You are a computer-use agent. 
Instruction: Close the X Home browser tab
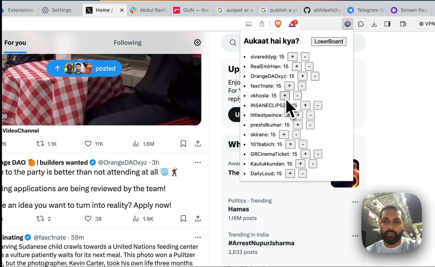point(122,10)
